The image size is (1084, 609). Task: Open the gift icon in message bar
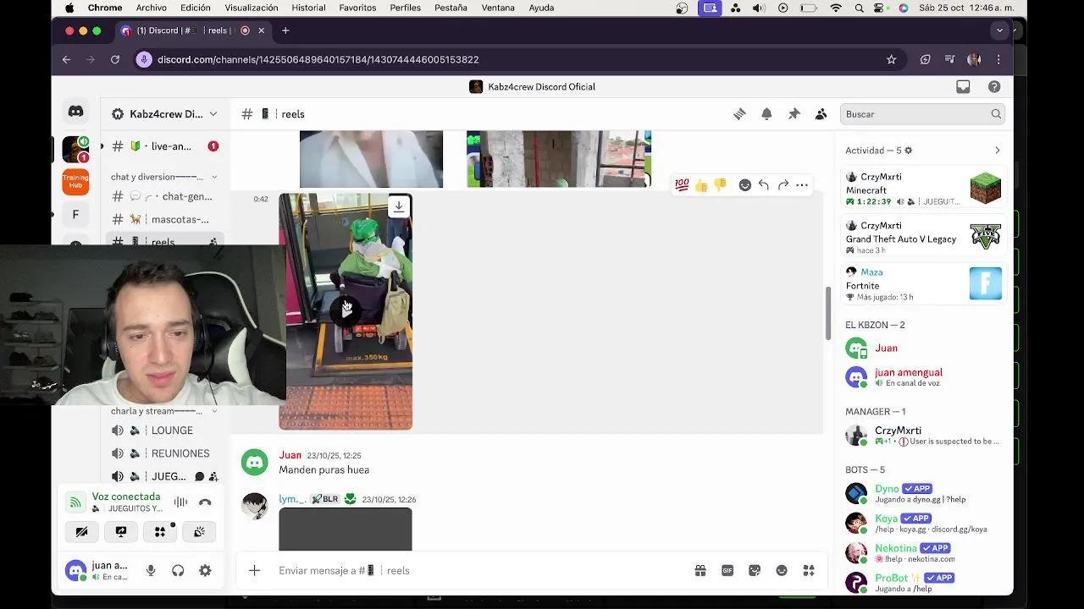[x=700, y=571]
